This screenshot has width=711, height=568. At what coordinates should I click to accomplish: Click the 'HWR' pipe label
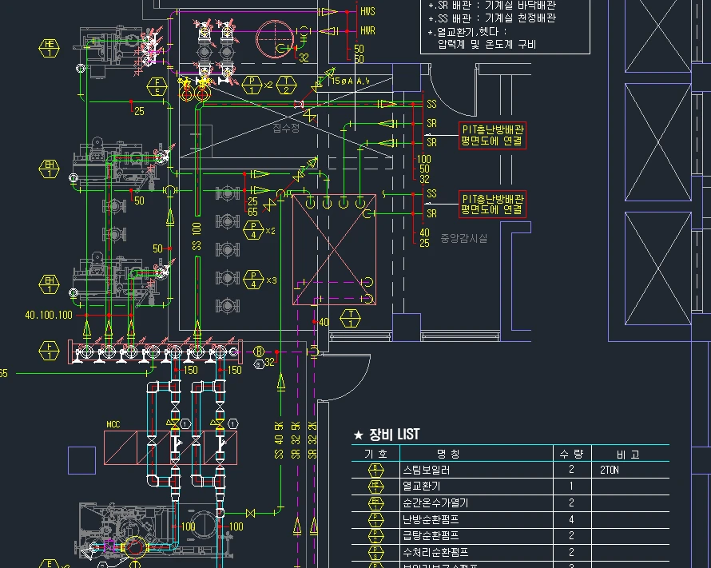click(x=367, y=31)
